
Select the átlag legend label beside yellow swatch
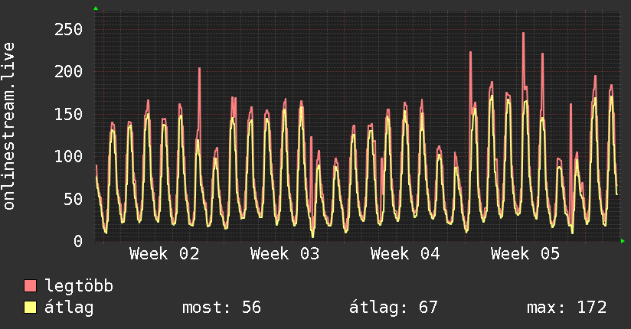[70, 308]
